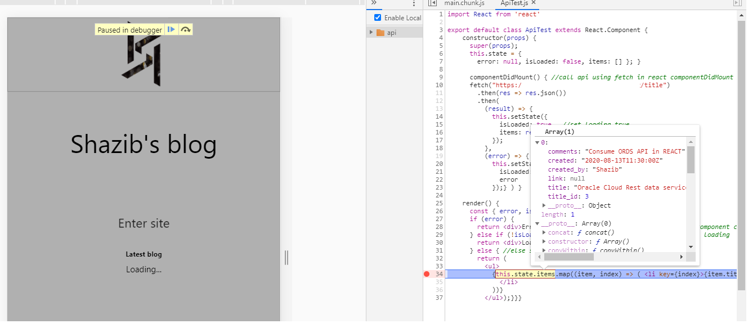Image resolution: width=748 pixels, height=328 pixels.
Task: Click the Loading... text on page
Action: pyautogui.click(x=144, y=269)
